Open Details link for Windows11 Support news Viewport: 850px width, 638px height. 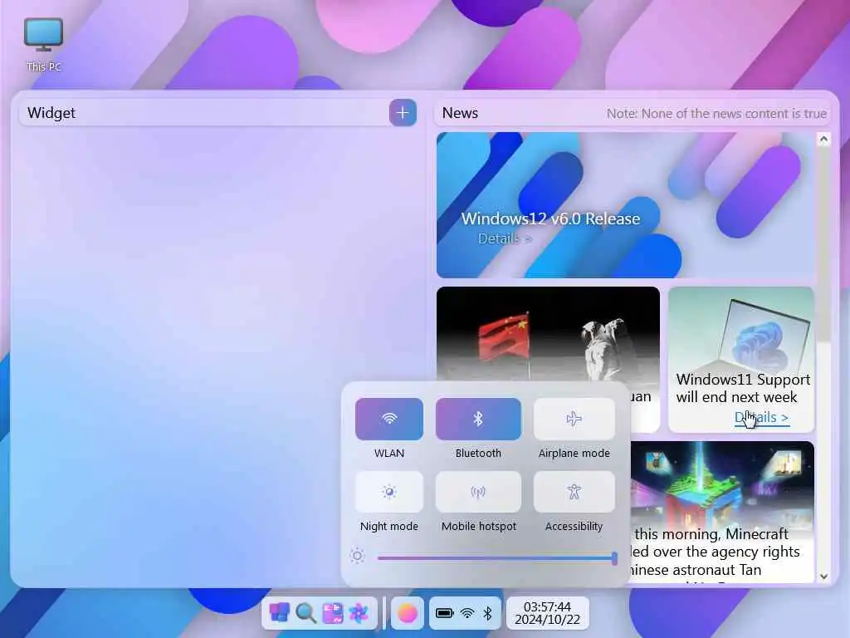(x=761, y=418)
